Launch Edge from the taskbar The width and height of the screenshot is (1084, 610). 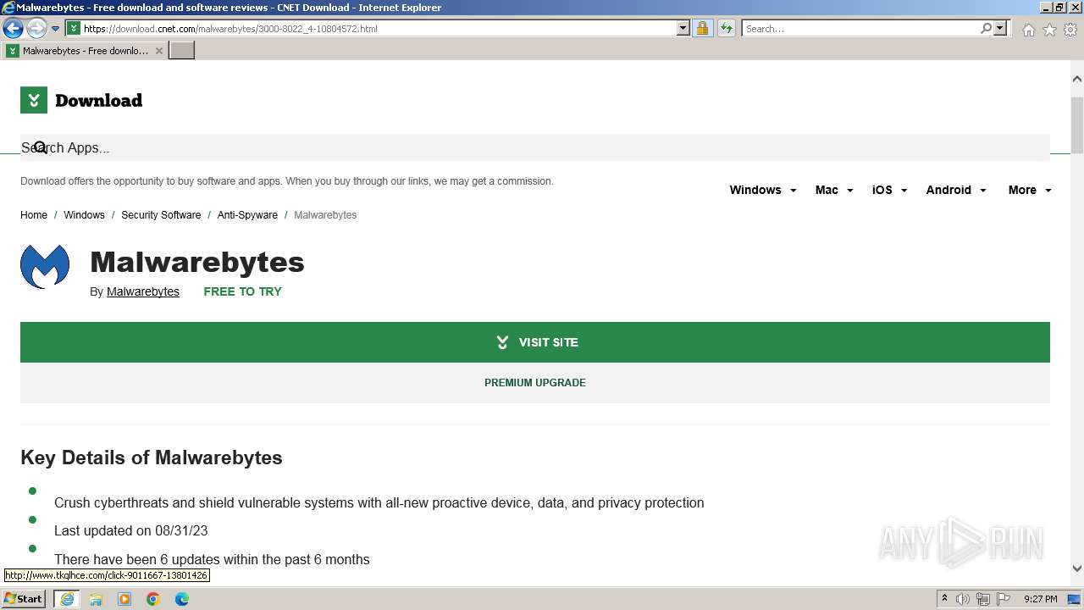pos(182,599)
